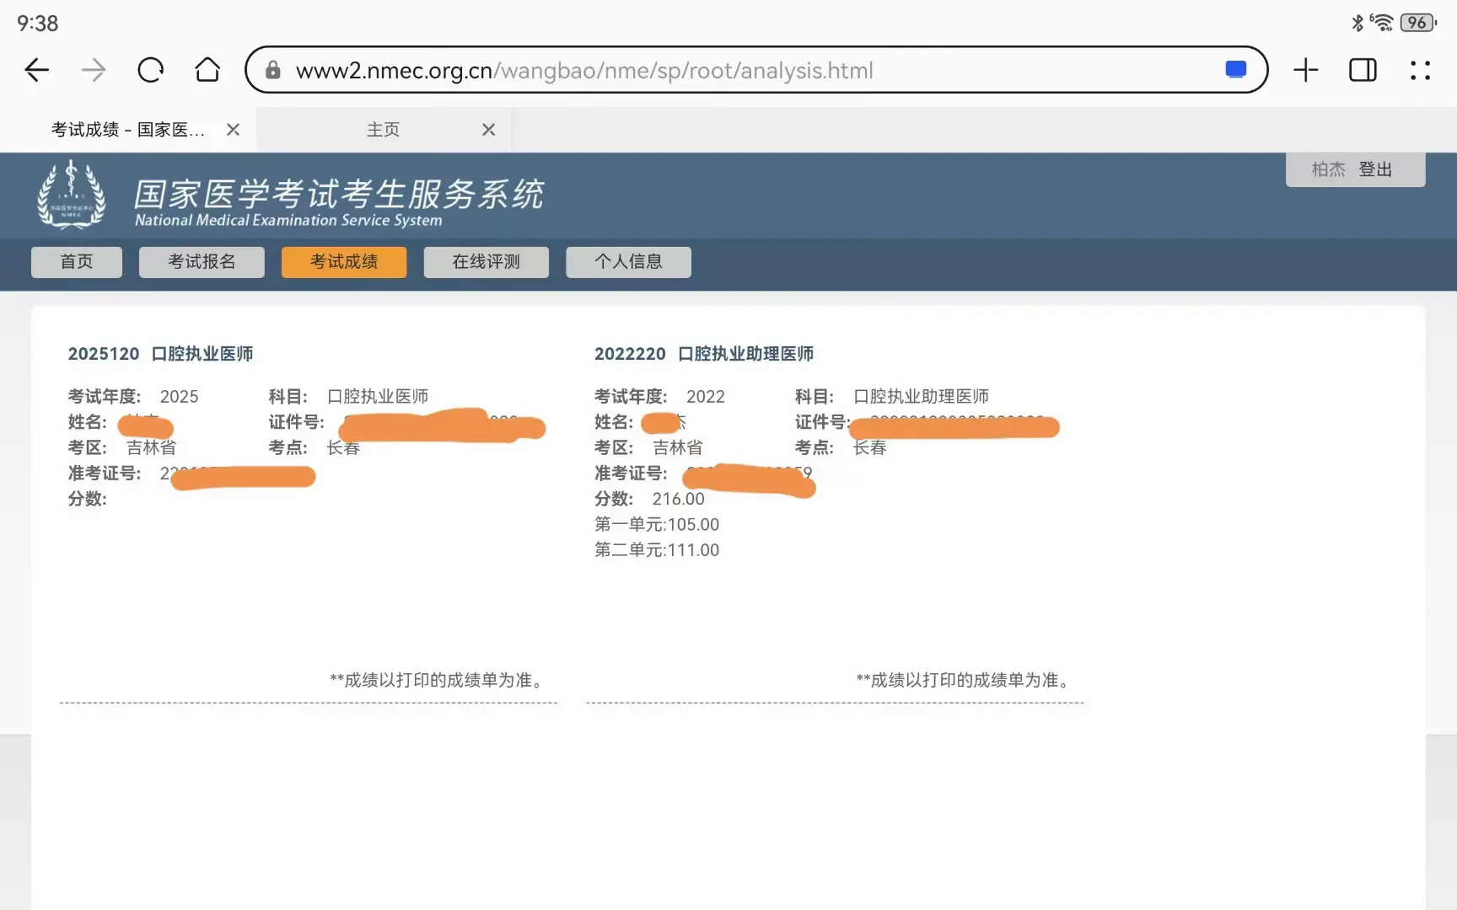The height and width of the screenshot is (910, 1457).
Task: Tap the blue icon in address bar
Action: pos(1235,70)
